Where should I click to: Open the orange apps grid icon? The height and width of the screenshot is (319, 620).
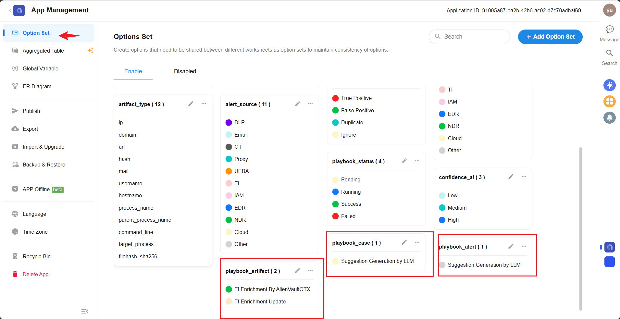[x=609, y=102]
